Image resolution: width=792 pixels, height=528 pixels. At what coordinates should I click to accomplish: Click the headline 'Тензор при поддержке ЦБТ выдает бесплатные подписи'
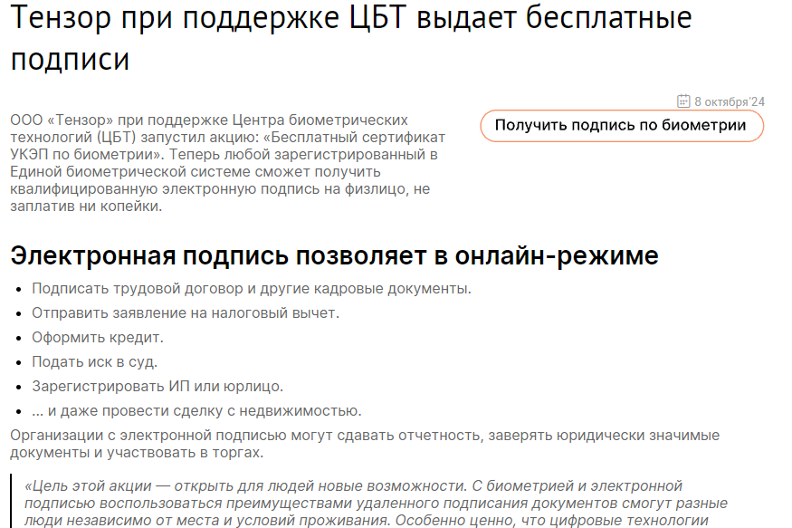click(351, 38)
